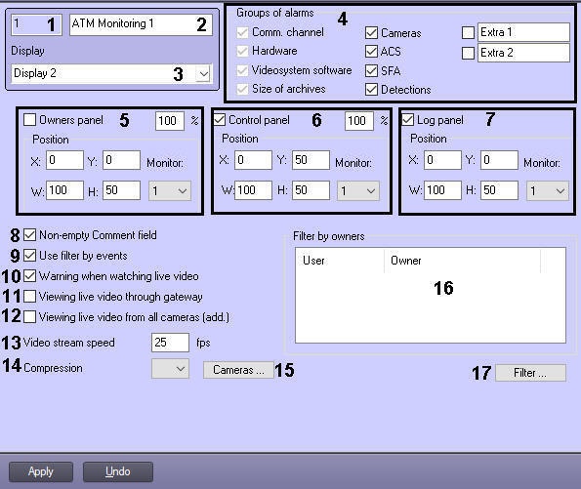The width and height of the screenshot is (581, 489).
Task: Click the Cameras ... button
Action: [238, 370]
